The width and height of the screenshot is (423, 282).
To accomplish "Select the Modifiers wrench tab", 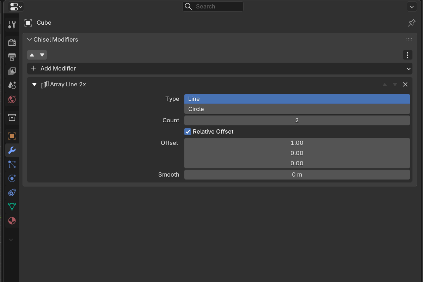I will (12, 150).
